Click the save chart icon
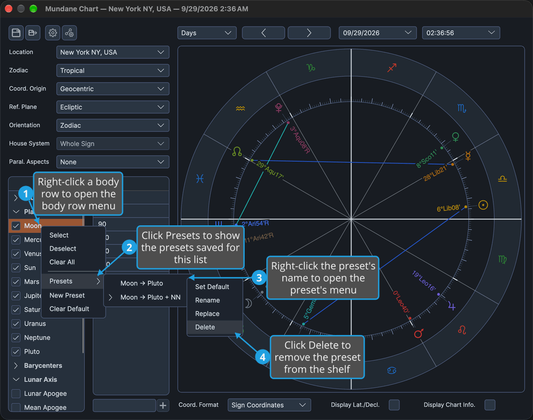533x420 pixels. [16, 33]
